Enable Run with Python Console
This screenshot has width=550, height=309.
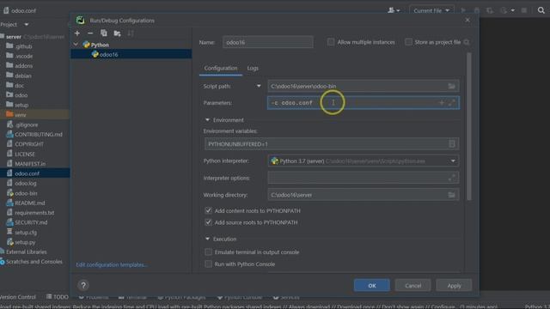point(208,264)
